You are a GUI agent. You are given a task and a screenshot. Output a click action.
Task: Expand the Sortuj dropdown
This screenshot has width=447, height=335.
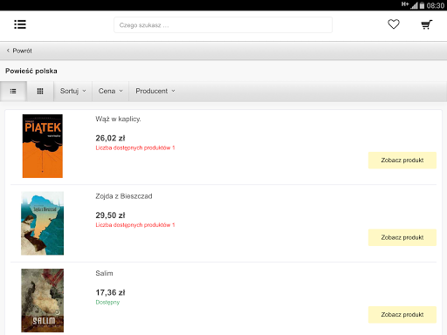coord(73,92)
